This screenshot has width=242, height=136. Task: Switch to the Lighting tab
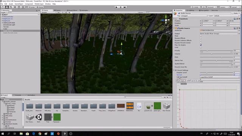tap(190, 10)
